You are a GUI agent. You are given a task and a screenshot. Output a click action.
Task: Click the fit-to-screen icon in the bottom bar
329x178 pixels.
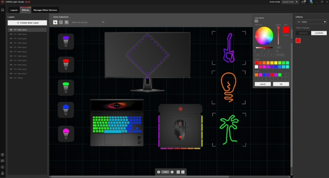pos(178,172)
